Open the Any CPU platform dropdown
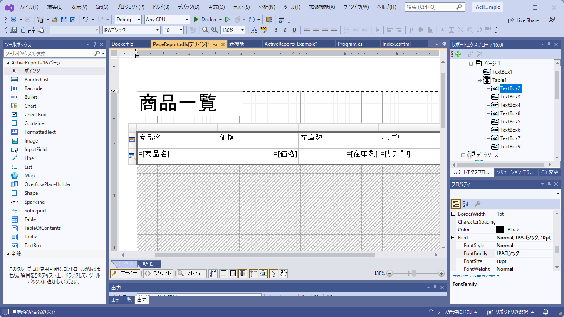This screenshot has height=317, width=564. tap(167, 20)
